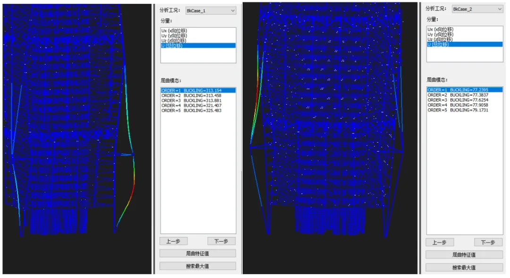This screenshot has height=278, width=510.
Task: Click 下一步 button in BkCase_1 panel
Action: pos(221,241)
